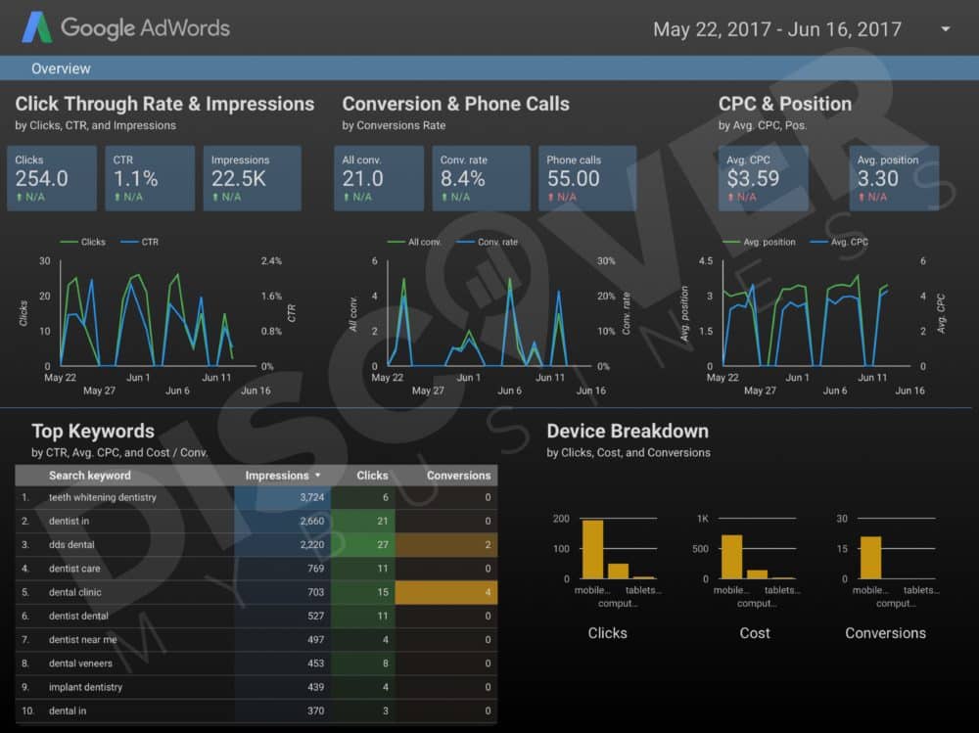Select the "dental clinic" keyword

75,592
